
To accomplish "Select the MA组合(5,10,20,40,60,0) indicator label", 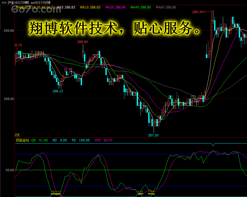I will (x=35, y=7).
